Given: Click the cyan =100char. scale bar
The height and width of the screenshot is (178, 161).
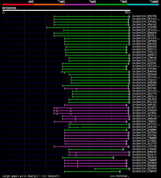Looking at the screenshot, I should (112, 176).
